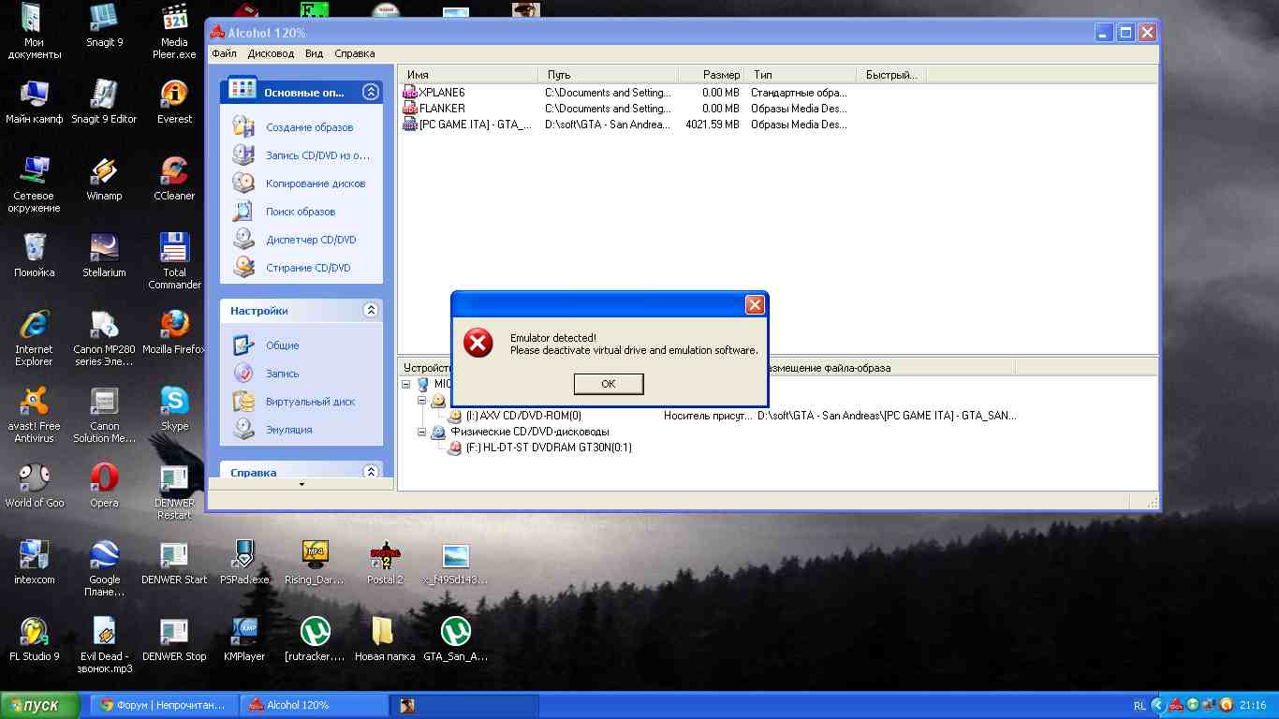
Task: Open the Skype desktop shortcut
Action: [x=174, y=410]
